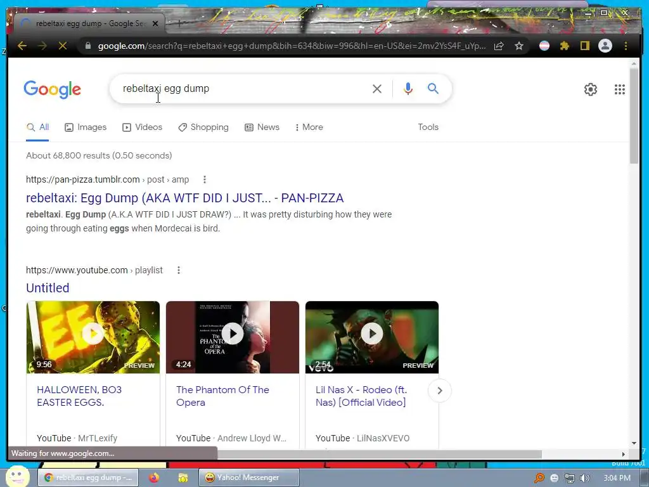The height and width of the screenshot is (487, 649).
Task: Click the scroll down arrow
Action: pos(634,443)
